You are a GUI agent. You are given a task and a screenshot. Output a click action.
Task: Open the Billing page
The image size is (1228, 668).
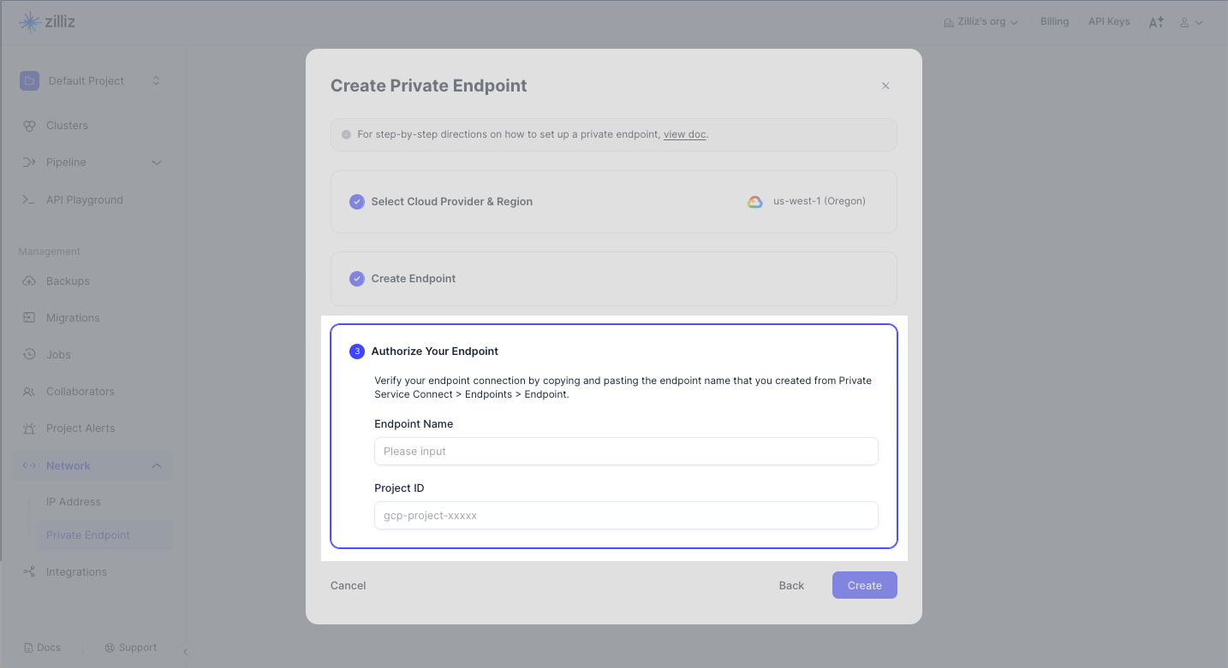pyautogui.click(x=1054, y=21)
